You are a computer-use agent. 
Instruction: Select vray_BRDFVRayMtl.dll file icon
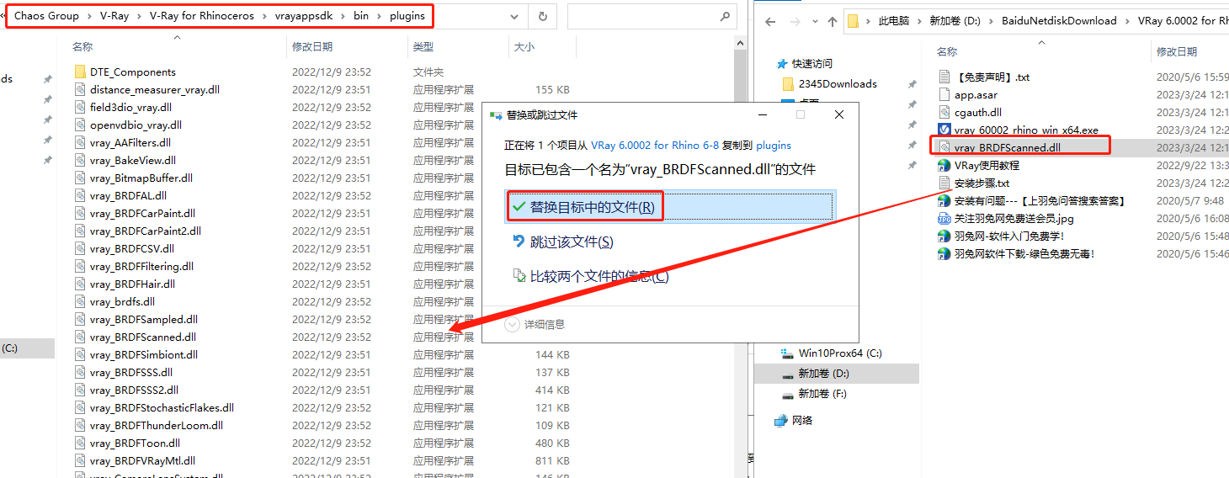[80, 461]
